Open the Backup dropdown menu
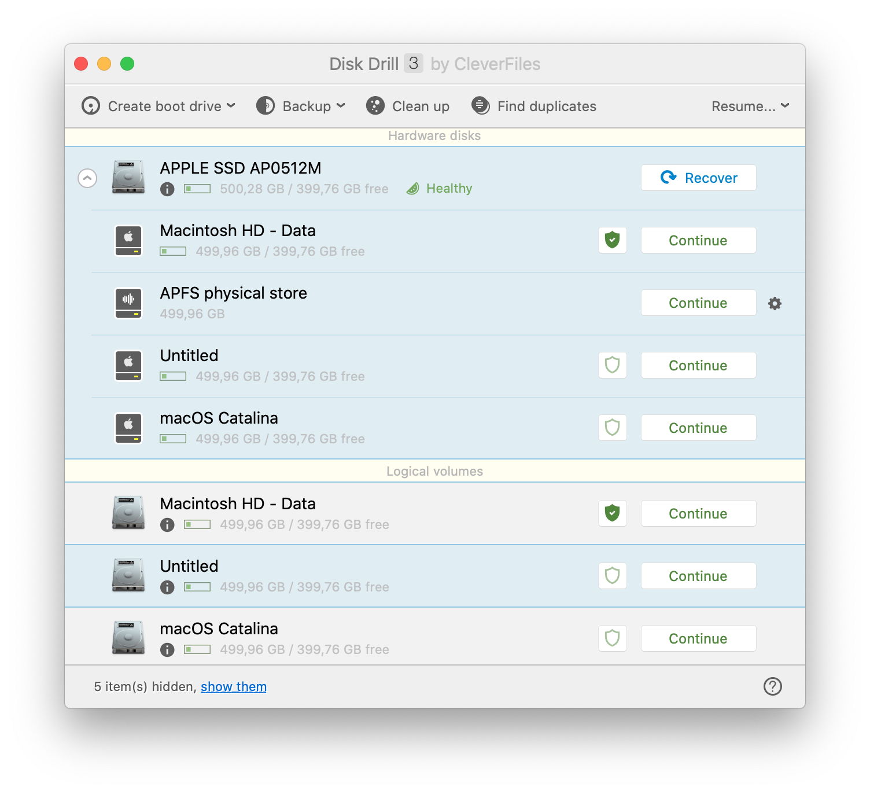 (301, 106)
